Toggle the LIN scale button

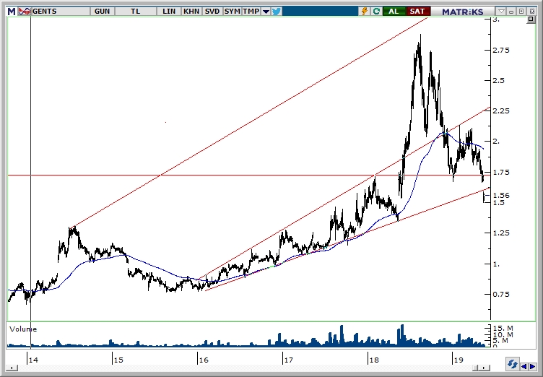point(169,12)
